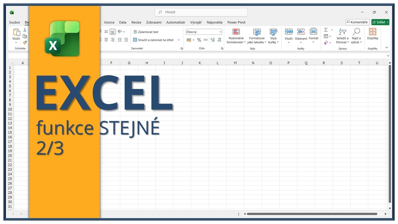Open Seřadit a filtrovat

342,36
